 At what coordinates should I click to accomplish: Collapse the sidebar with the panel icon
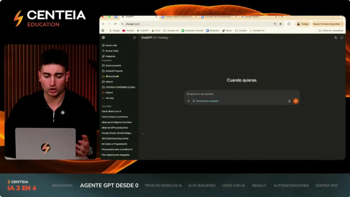click(x=135, y=38)
